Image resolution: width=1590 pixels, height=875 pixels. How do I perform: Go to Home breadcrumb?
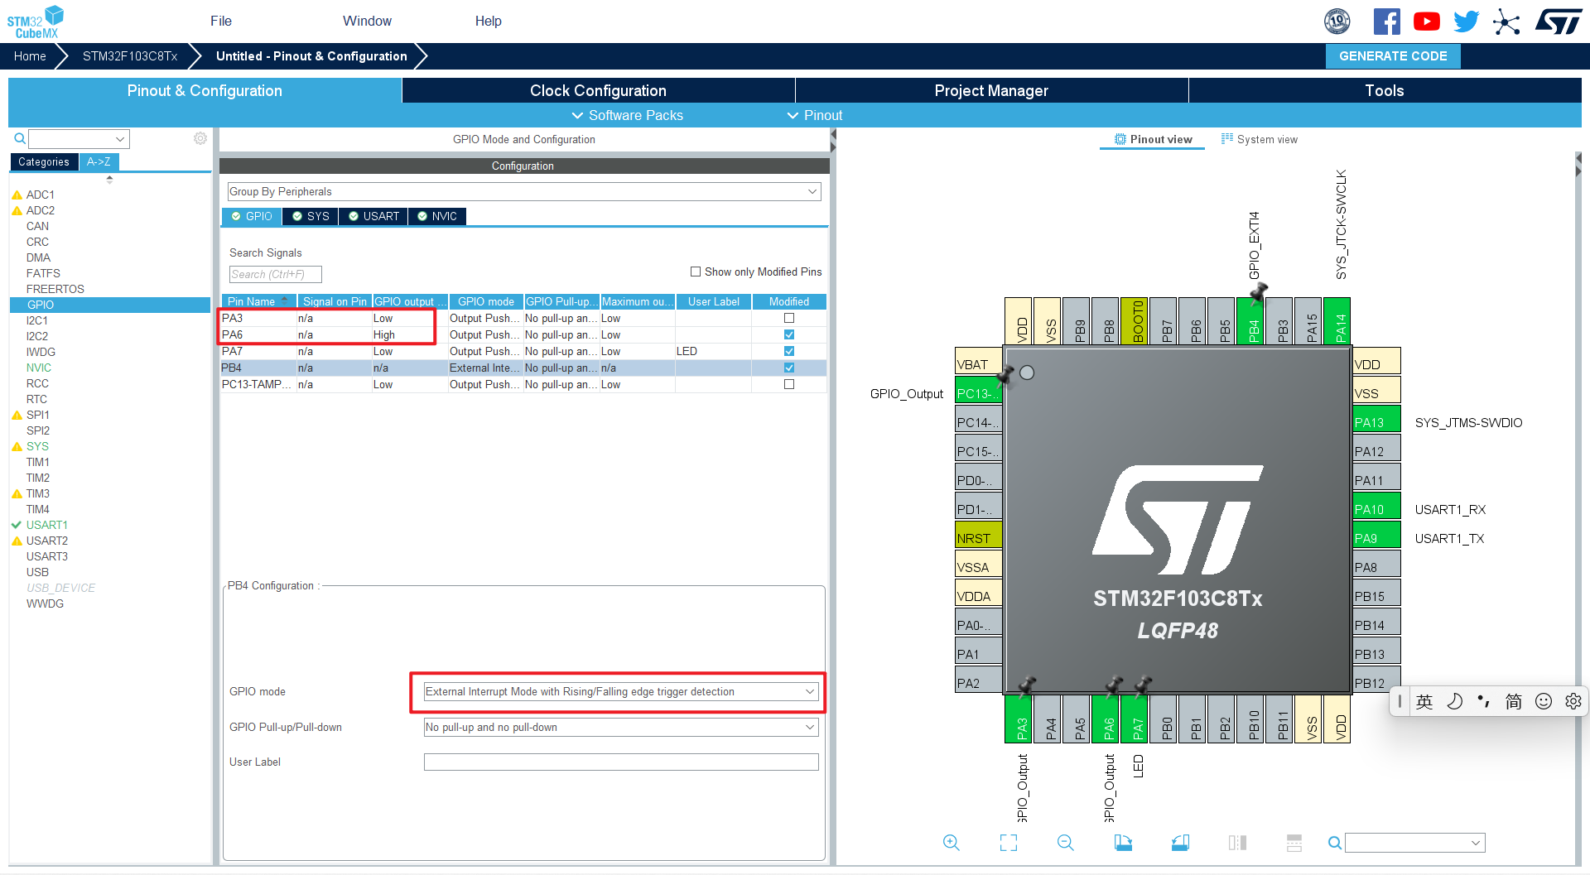click(x=30, y=56)
